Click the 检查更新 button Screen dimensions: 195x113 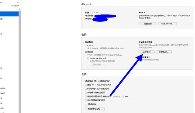[148, 24]
